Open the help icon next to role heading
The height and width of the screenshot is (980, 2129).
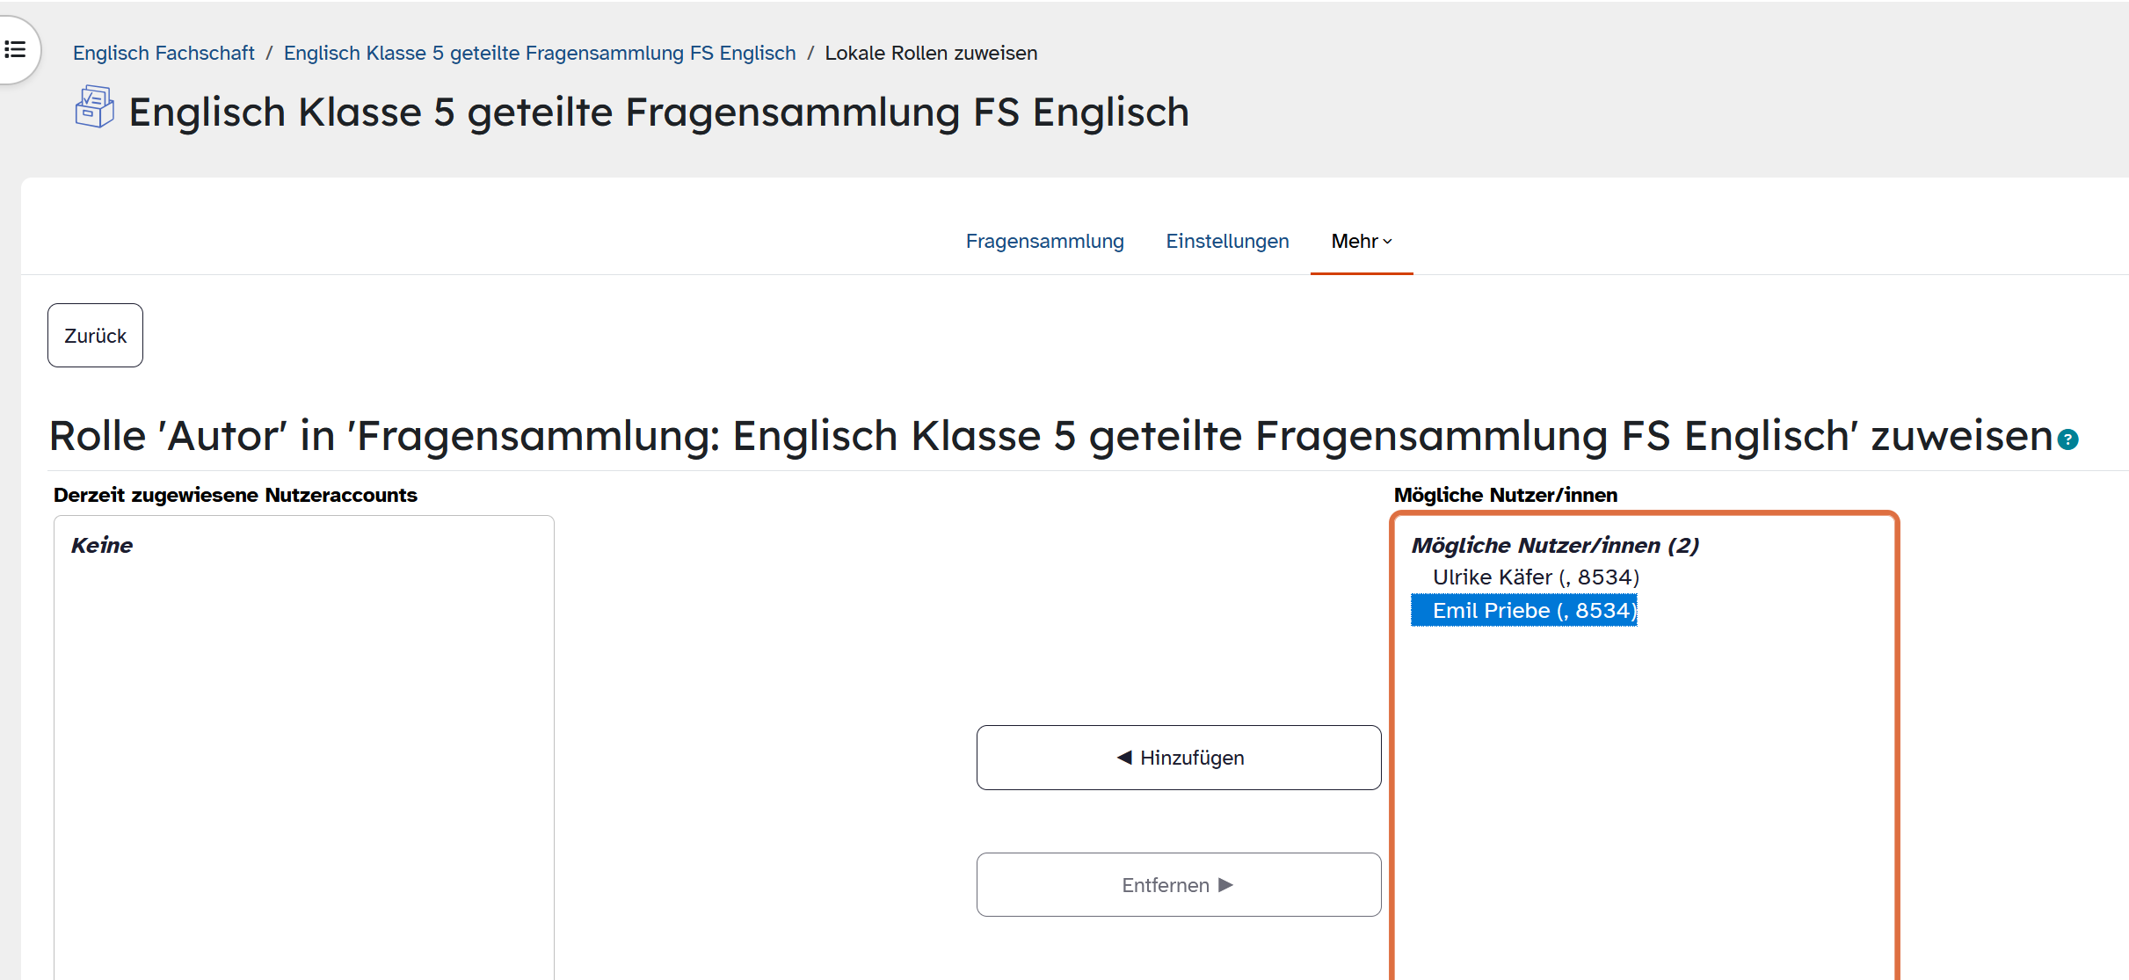pos(2068,439)
